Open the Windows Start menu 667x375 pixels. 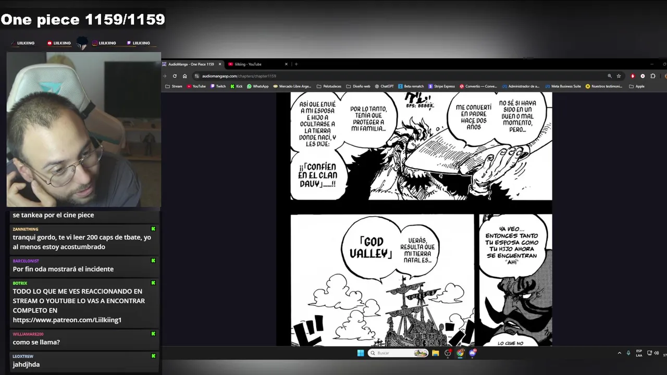pos(360,353)
